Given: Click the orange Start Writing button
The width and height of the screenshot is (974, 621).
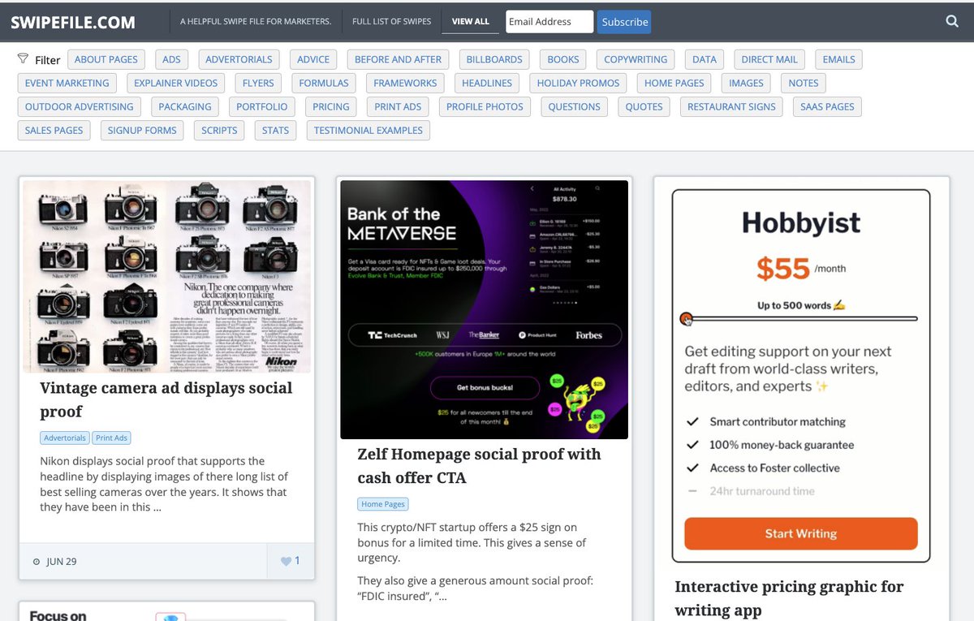Looking at the screenshot, I should (801, 533).
